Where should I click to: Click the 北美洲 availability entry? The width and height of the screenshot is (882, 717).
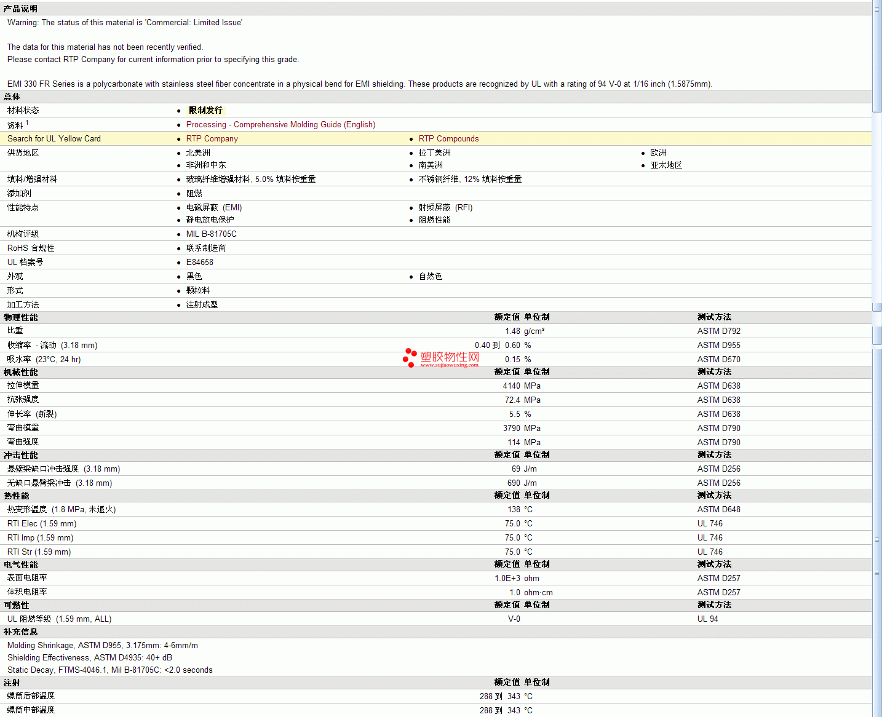pyautogui.click(x=198, y=153)
